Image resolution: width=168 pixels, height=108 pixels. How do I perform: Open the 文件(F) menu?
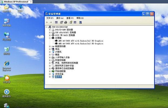50,18
